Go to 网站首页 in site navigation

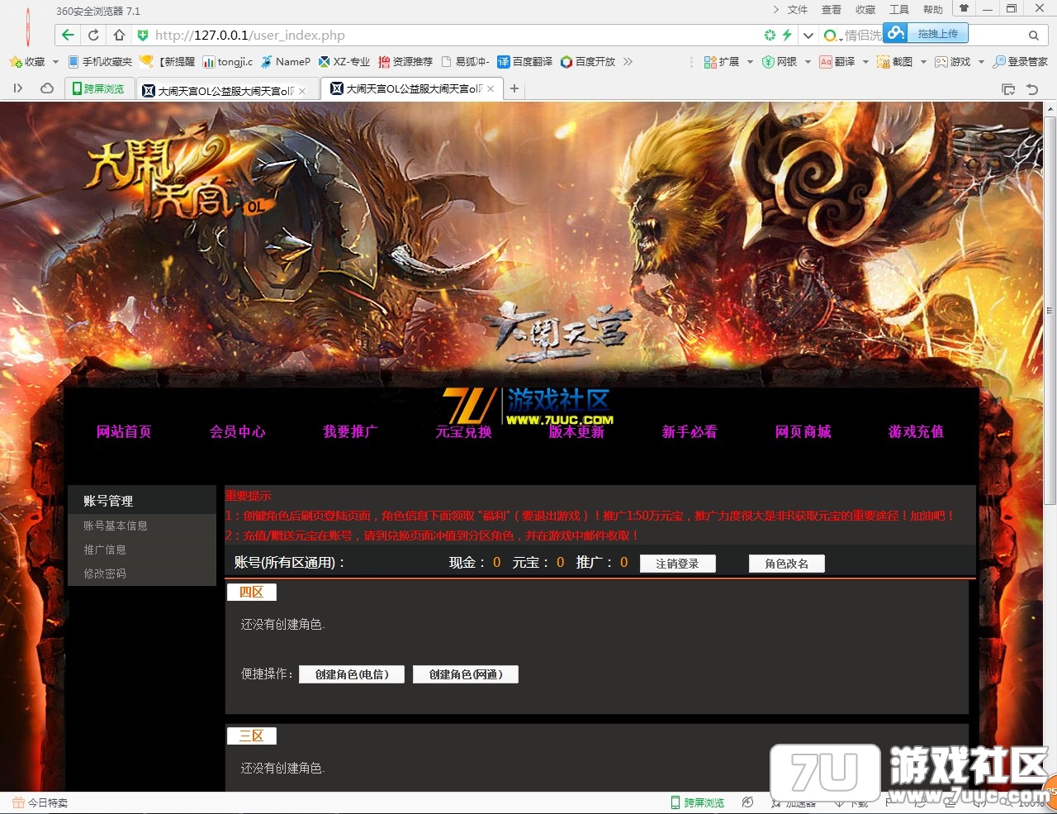click(x=124, y=431)
